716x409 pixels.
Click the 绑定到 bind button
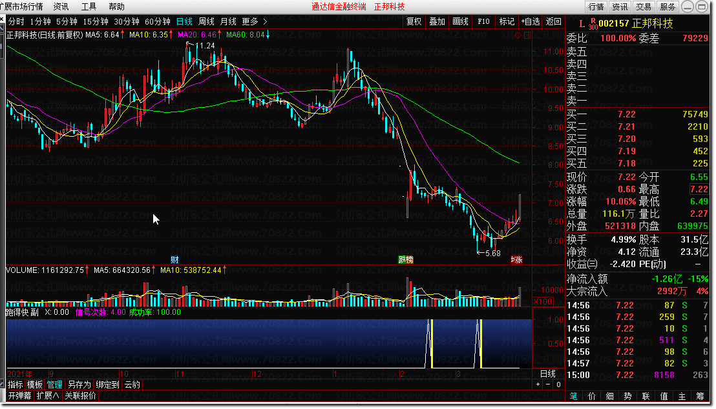107,385
